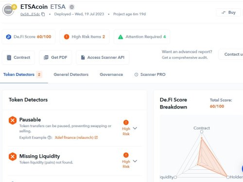Click the ETSAcoin token logo

(x=8, y=10)
